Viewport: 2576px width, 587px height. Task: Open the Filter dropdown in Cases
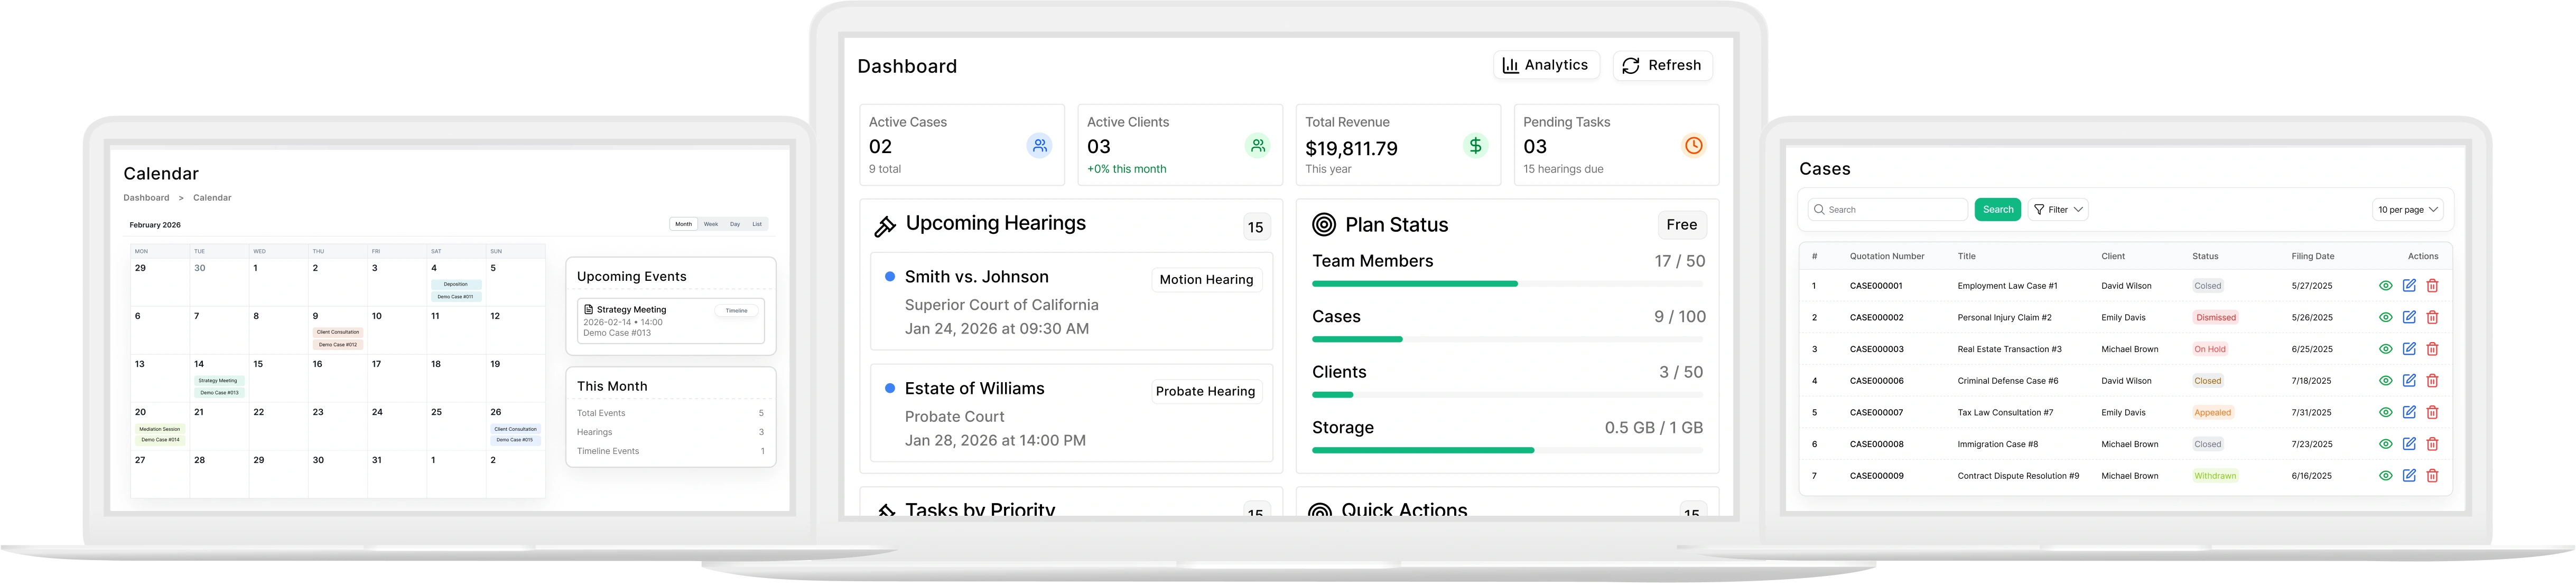coord(2058,210)
